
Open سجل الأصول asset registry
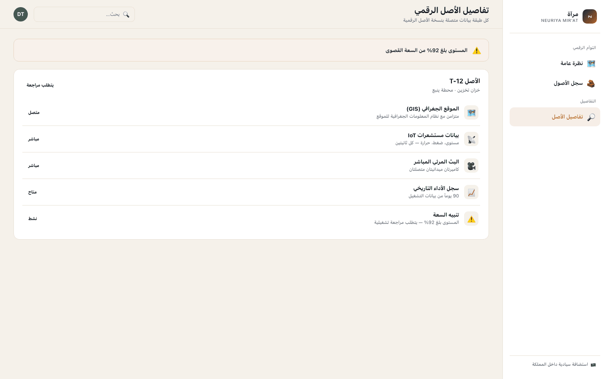pos(555,83)
